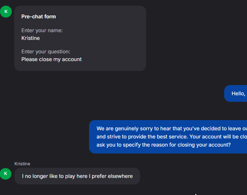
Task: Select the "Pre-chat form" heading
Action: coord(39,17)
